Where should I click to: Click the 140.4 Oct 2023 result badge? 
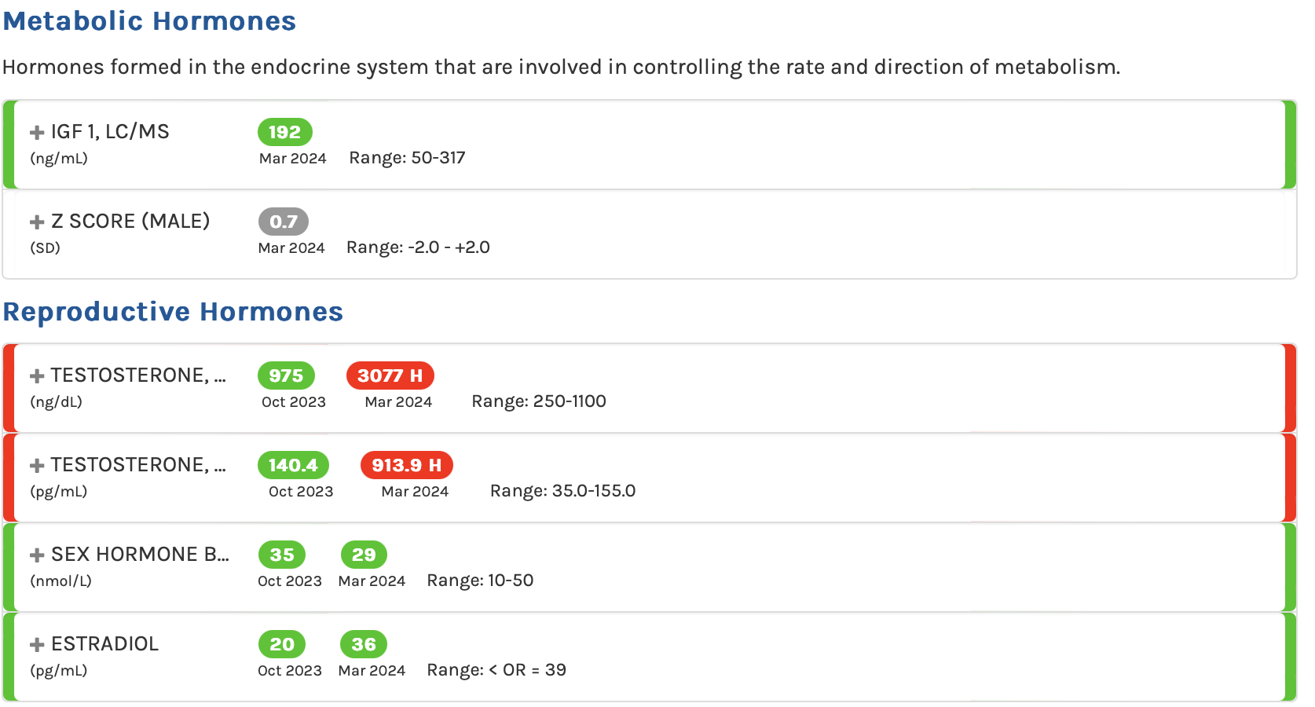(293, 465)
